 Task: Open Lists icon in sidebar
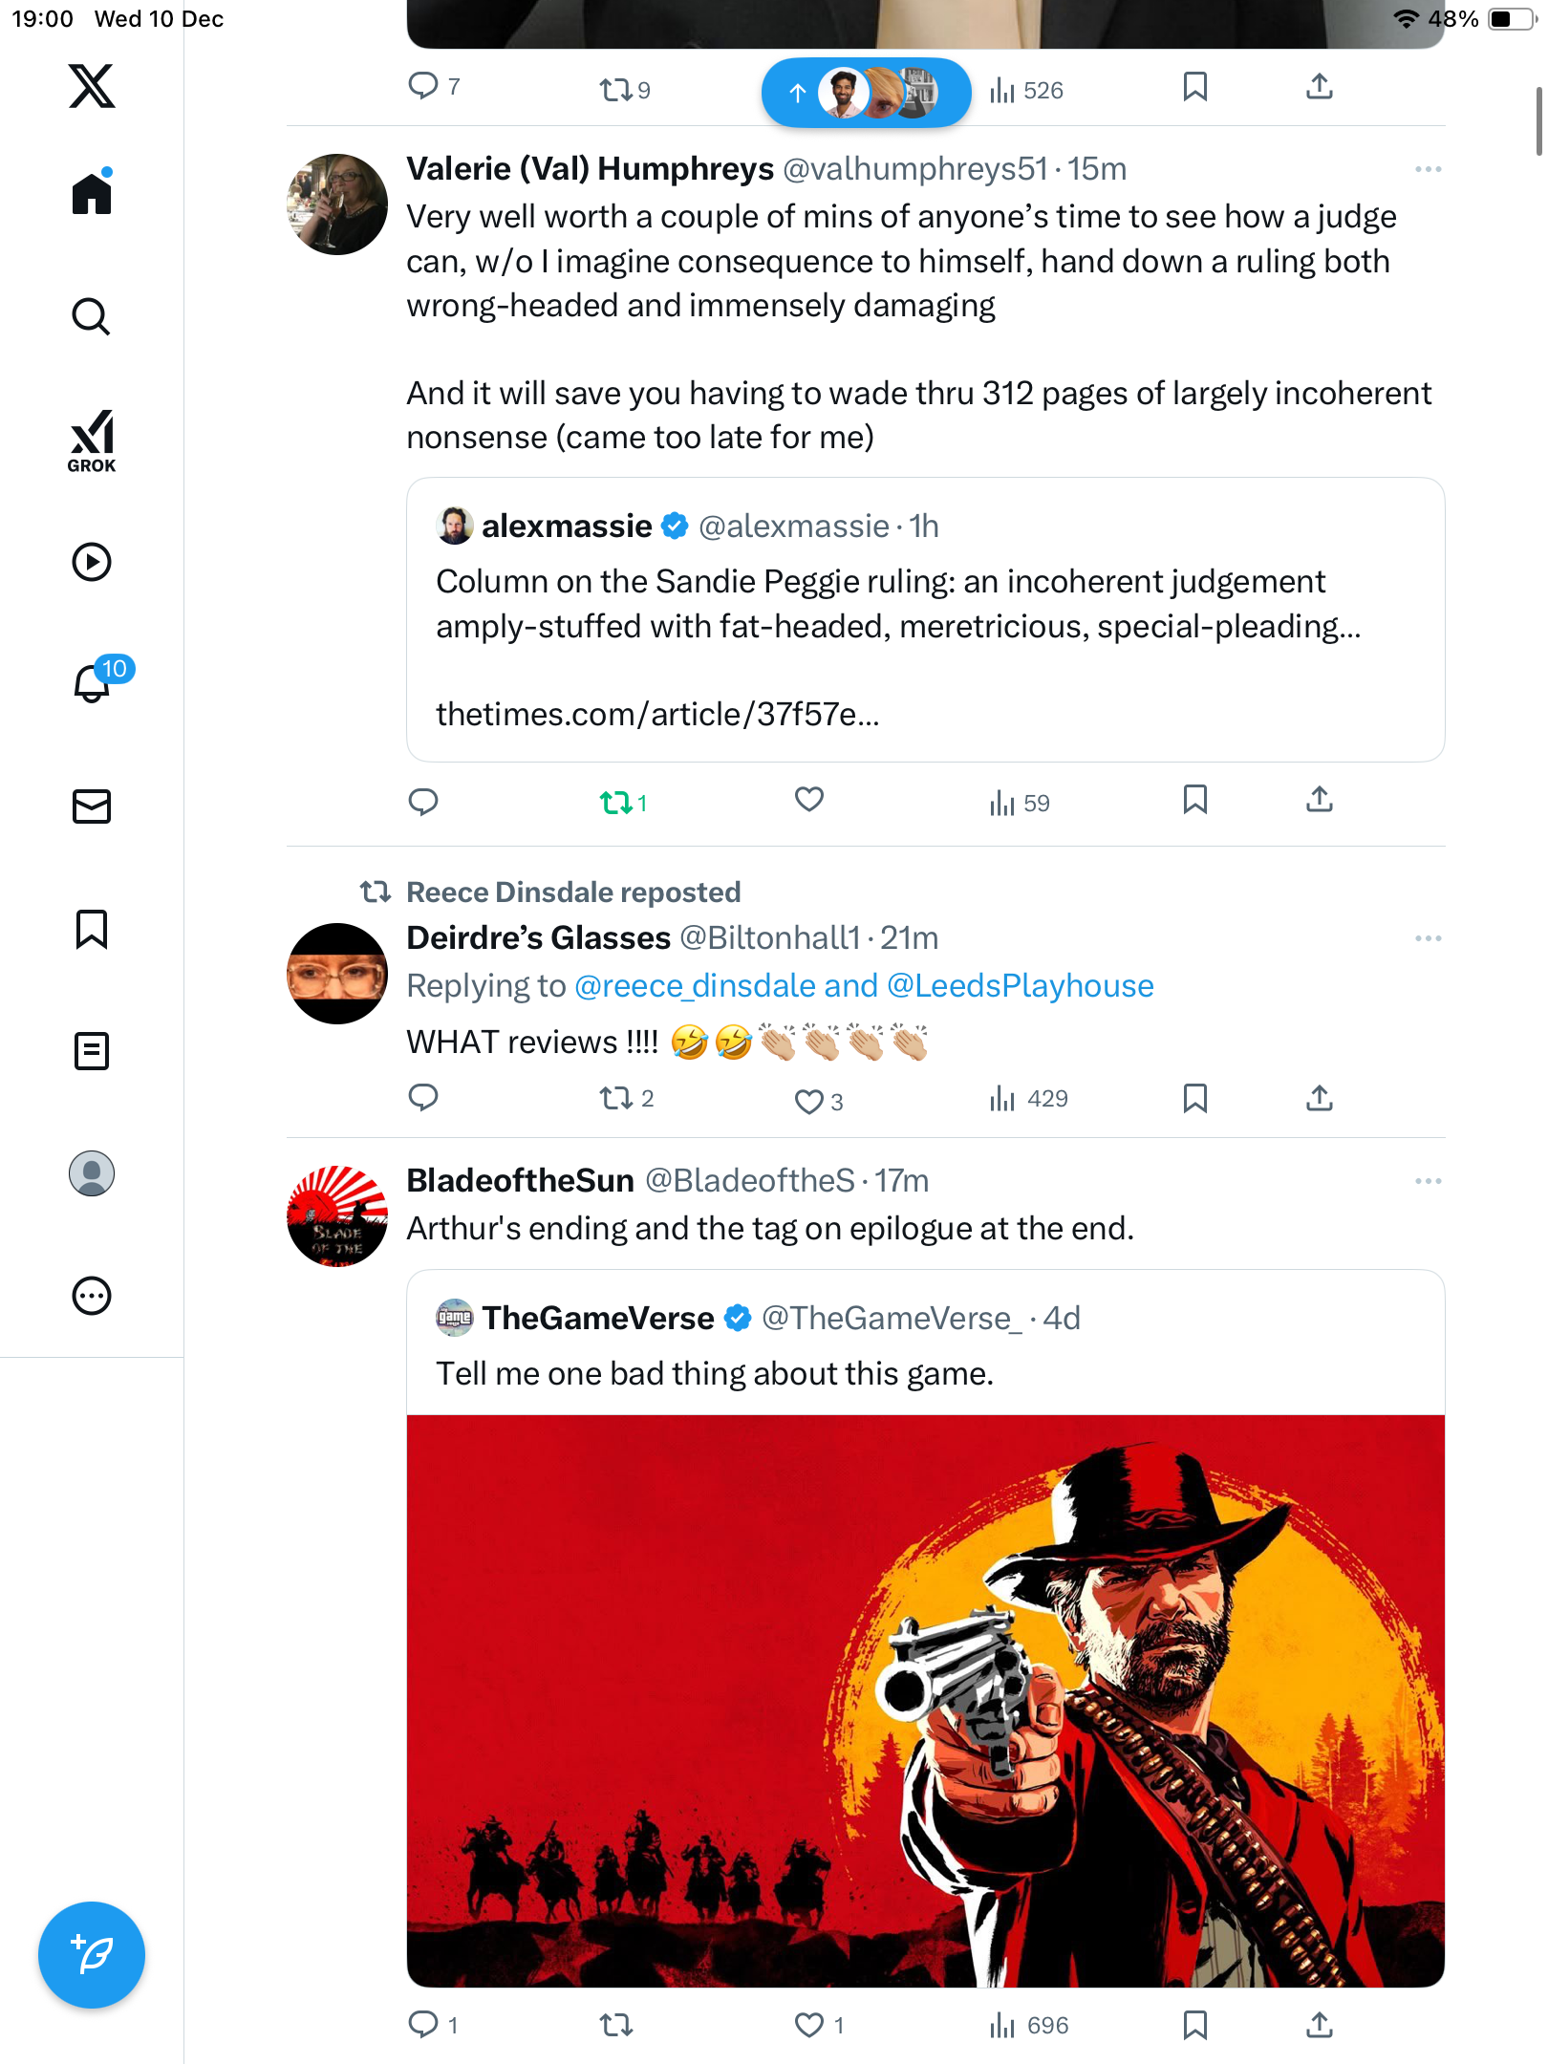[x=92, y=1051]
